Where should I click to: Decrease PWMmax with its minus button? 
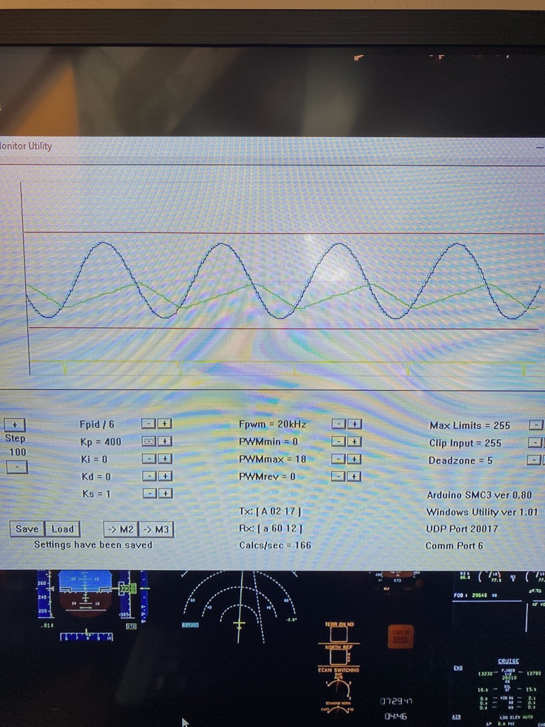coord(339,459)
